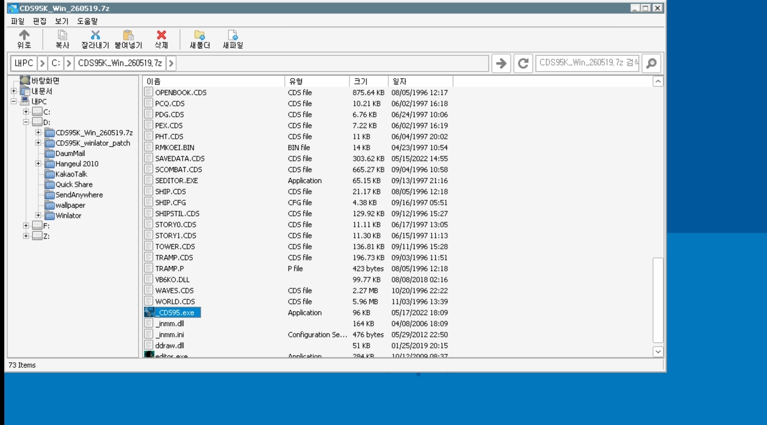The height and width of the screenshot is (425, 767).
Task: Click the 잘라내기 cut scissors icon
Action: point(95,35)
